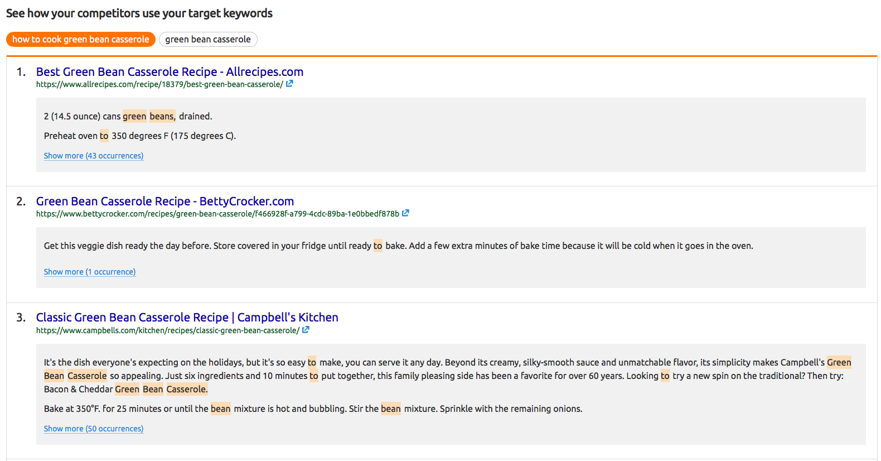The width and height of the screenshot is (881, 461).
Task: Switch to 'green bean casserole' keyword tab
Action: click(x=208, y=40)
